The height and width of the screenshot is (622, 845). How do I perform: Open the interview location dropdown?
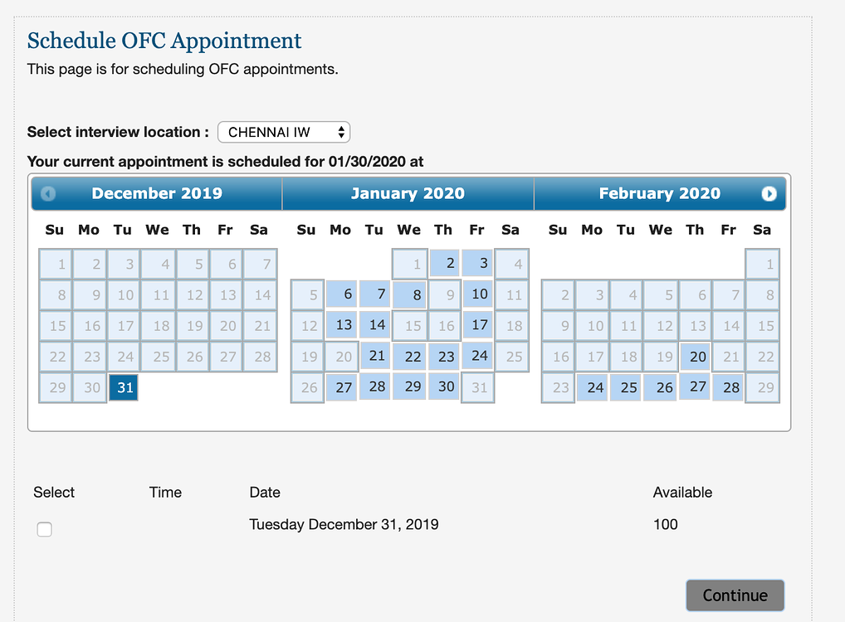[284, 132]
